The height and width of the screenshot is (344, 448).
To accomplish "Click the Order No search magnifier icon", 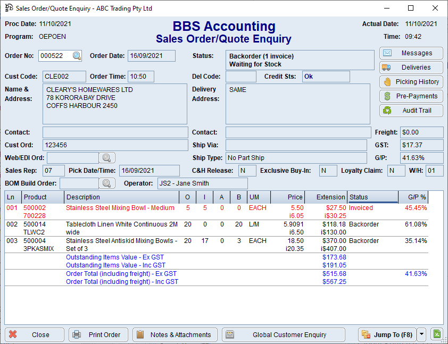I will (77, 56).
